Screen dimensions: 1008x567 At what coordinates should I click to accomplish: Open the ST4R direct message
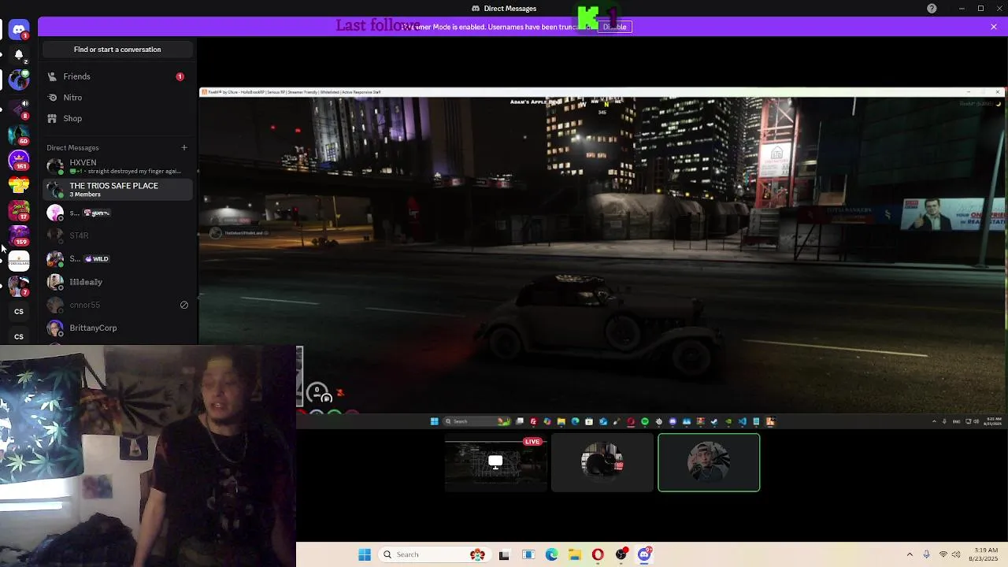point(117,235)
